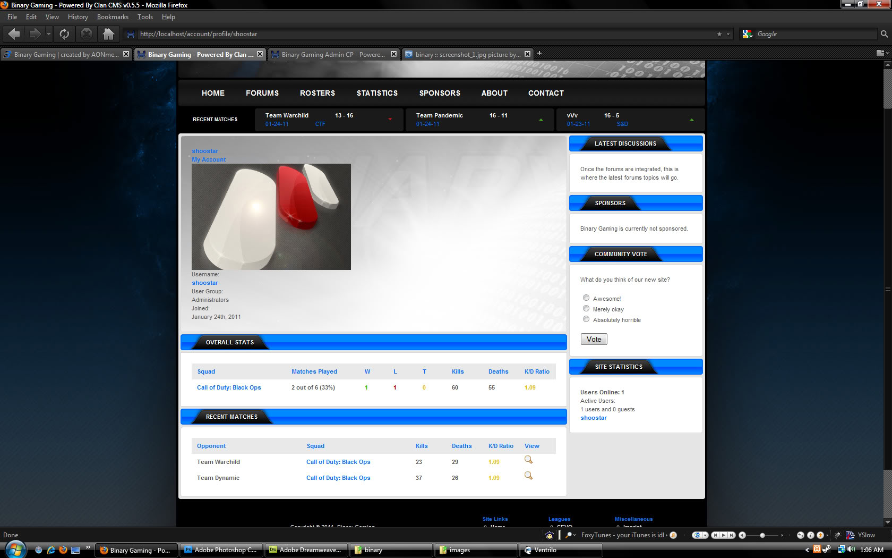Switch to Adobe Dreamweaver taskbar button
Viewport: 892px width, 558px height.
[x=306, y=550]
